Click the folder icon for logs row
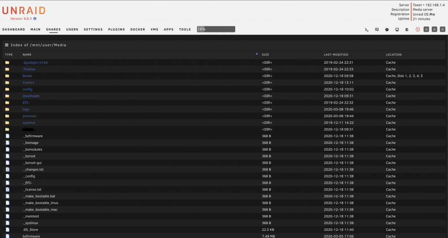448x238 pixels. tap(7, 109)
